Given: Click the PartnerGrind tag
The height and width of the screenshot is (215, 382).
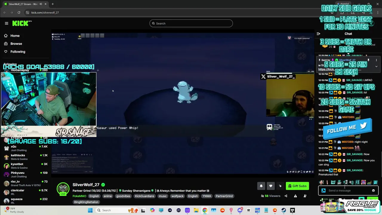Looking at the screenshot, I should pos(224,196).
